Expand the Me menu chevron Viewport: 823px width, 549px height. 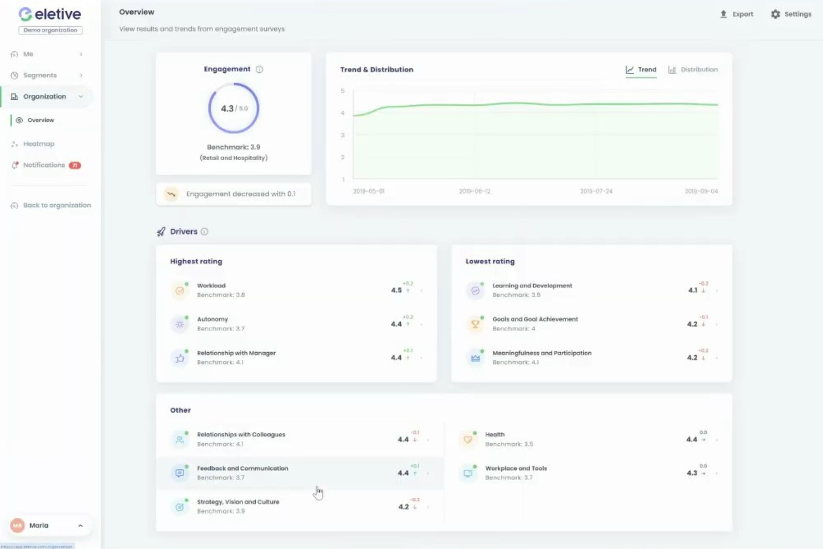pos(81,55)
